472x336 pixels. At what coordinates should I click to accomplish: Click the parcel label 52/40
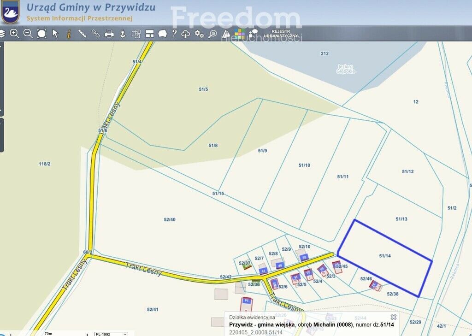coord(170,219)
